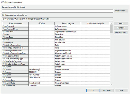The image size is (130, 94).
Task: Click the Allgemeine Beschriftungen category cell
Action: tap(68, 32)
